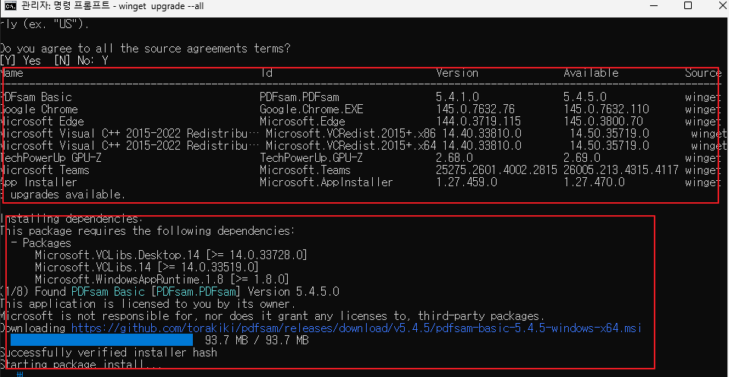Click the 'upgrades available.' summary line
Viewport: 729px width, 377px height.
point(63,195)
